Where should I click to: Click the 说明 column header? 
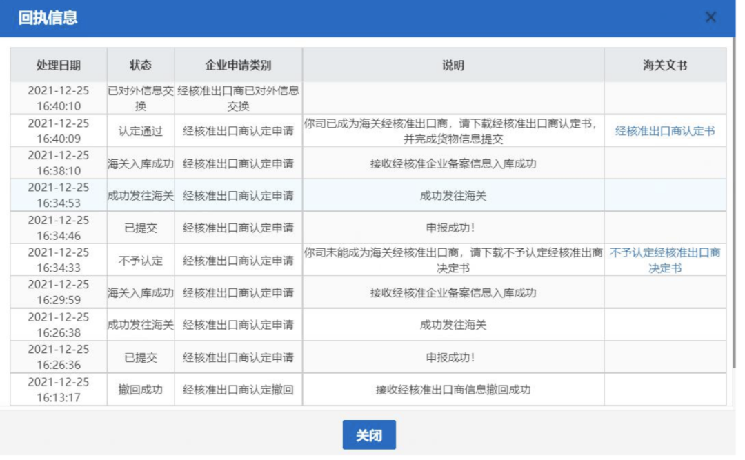coord(453,66)
